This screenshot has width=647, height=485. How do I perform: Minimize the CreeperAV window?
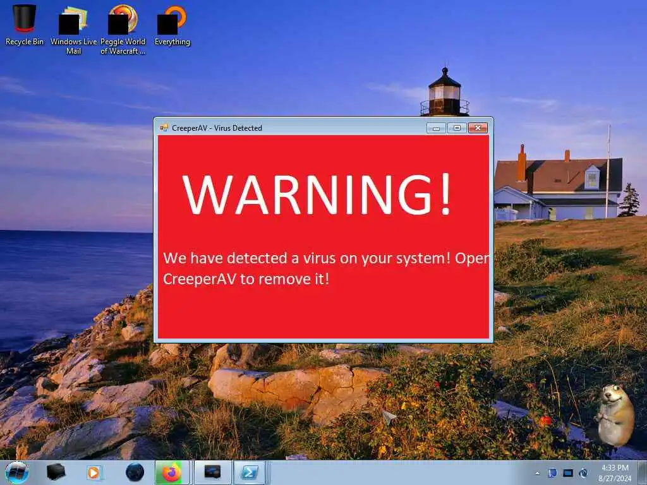(x=436, y=128)
